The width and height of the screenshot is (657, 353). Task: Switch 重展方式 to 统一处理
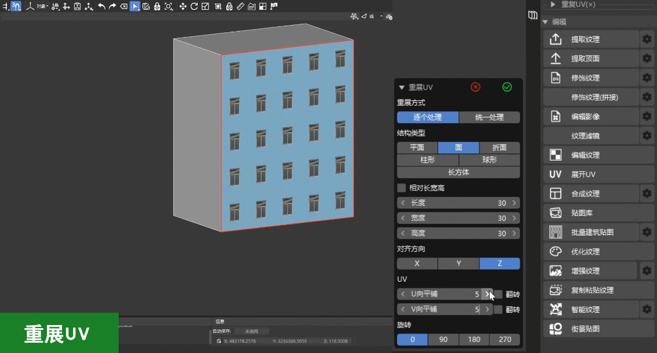coord(489,117)
